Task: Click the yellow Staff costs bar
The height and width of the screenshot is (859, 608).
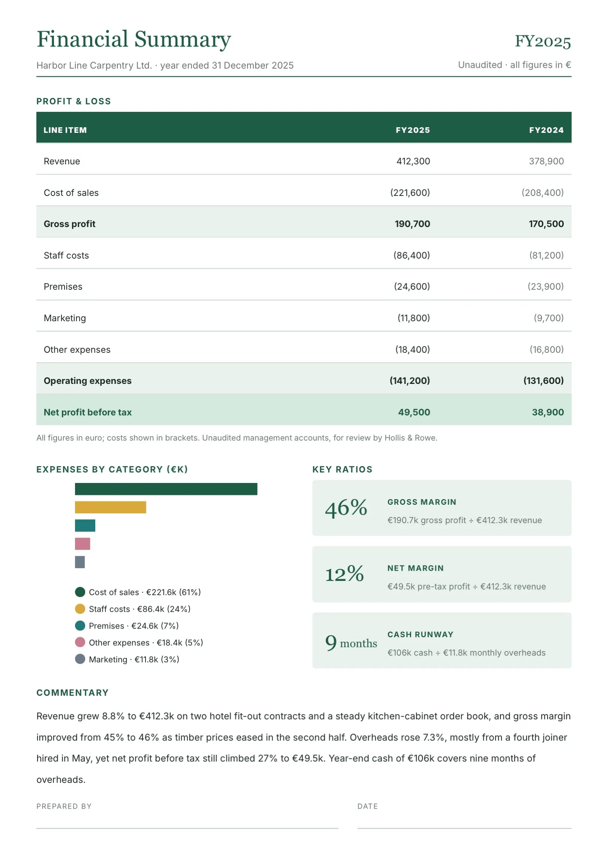Action: (x=110, y=507)
